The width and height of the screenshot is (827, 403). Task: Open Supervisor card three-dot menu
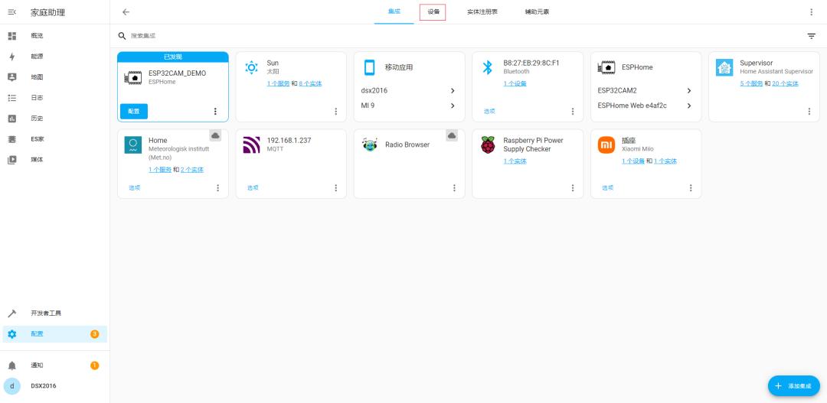[809, 111]
